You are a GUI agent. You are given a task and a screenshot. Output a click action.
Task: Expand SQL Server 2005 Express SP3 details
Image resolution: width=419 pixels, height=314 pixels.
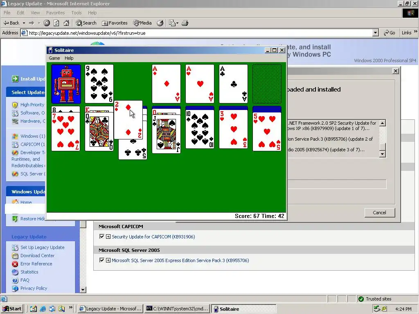coord(108,260)
